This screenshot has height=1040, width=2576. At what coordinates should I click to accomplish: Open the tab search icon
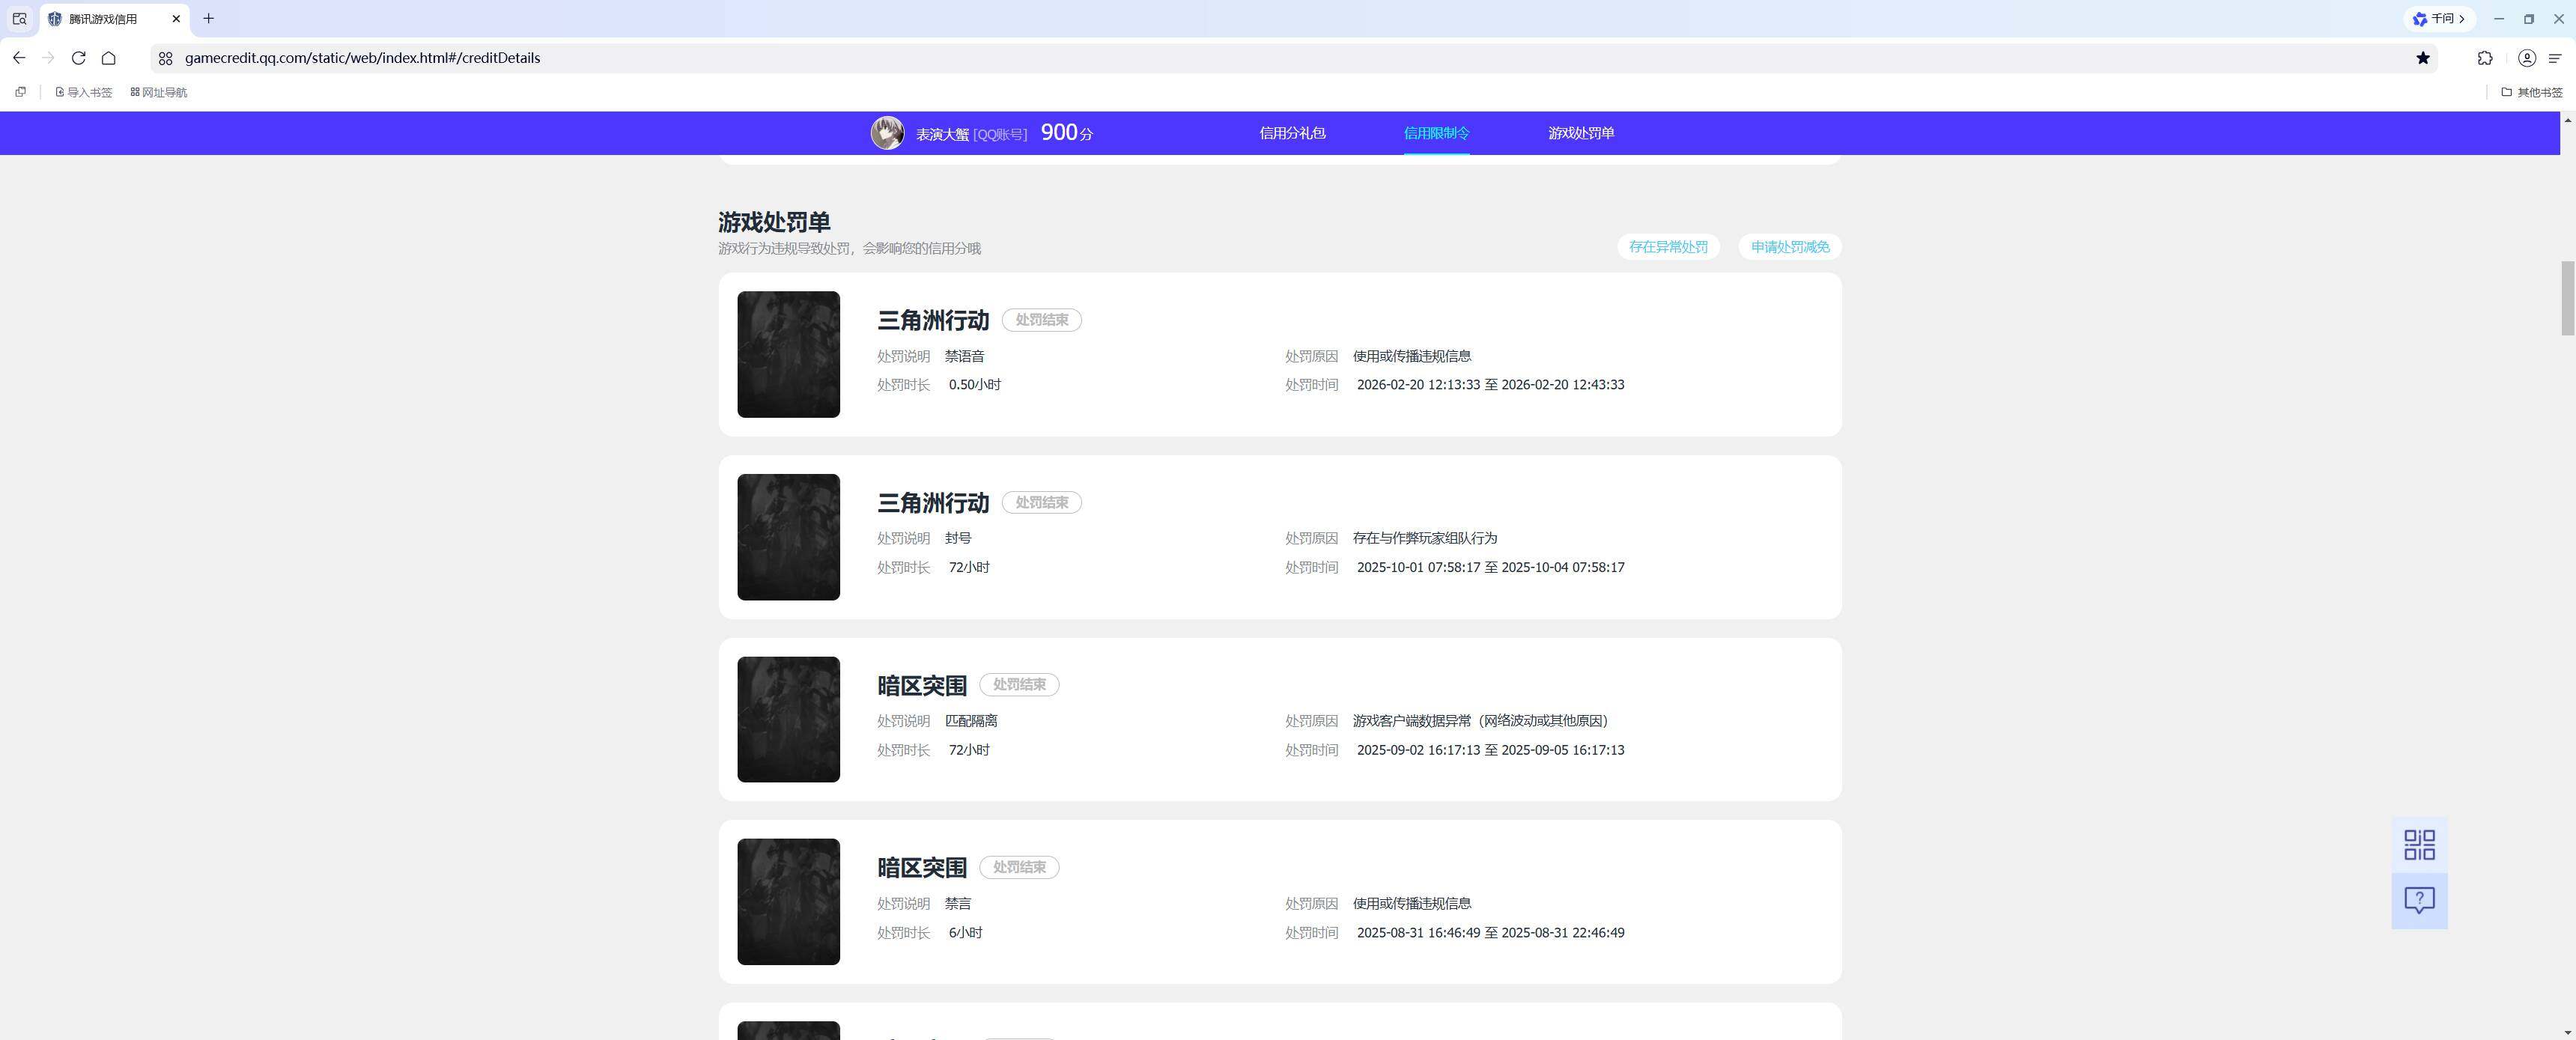click(19, 19)
